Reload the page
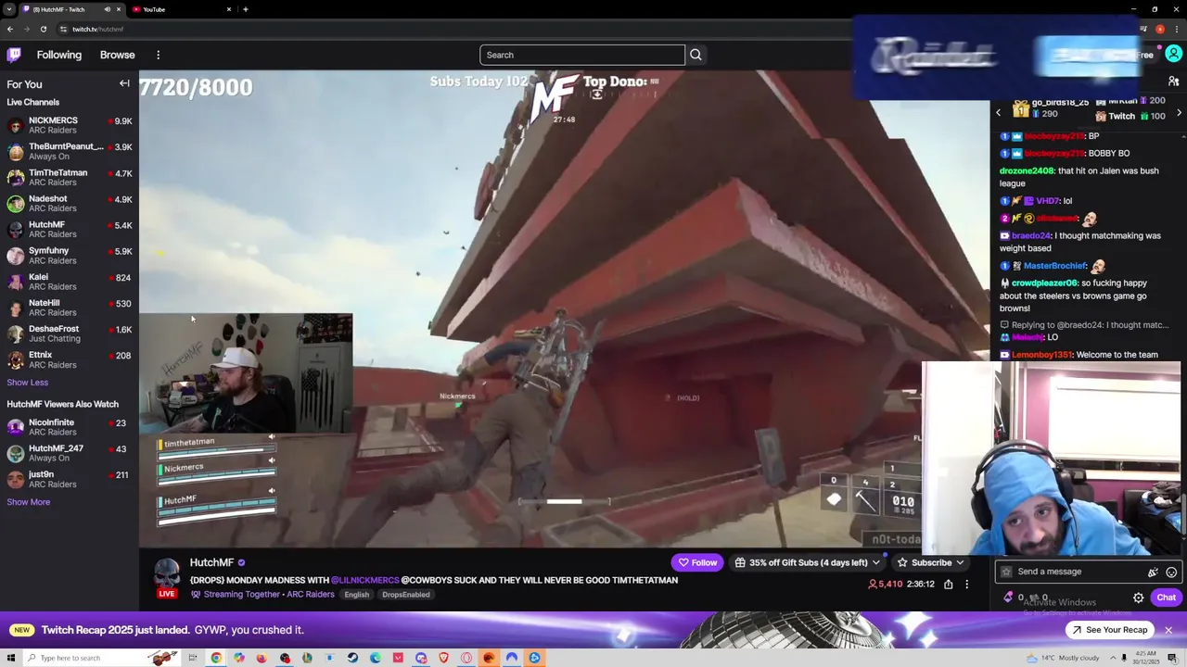The width and height of the screenshot is (1187, 667). point(44,29)
